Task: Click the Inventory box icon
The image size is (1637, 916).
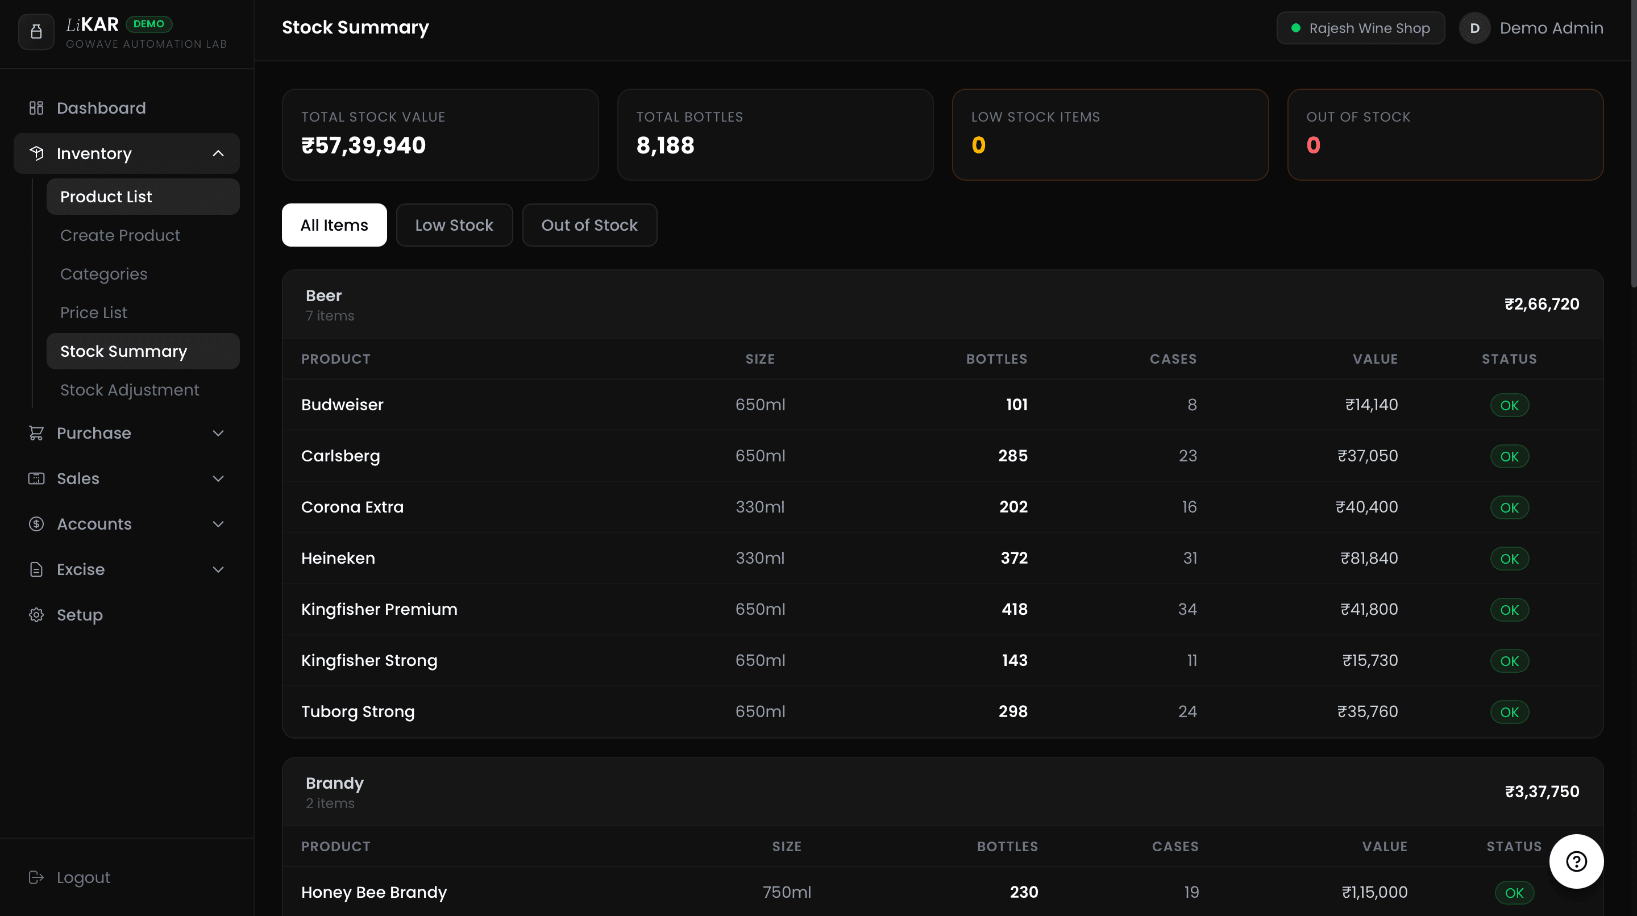Action: 36,153
